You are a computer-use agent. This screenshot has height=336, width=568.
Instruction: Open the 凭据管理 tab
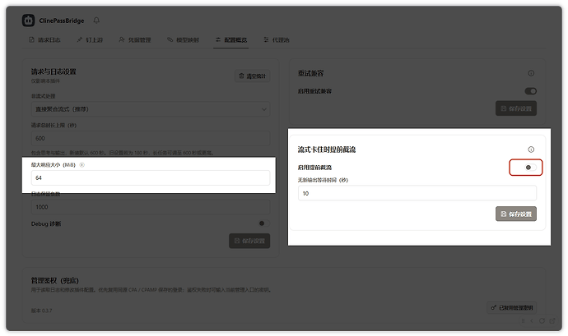click(135, 39)
